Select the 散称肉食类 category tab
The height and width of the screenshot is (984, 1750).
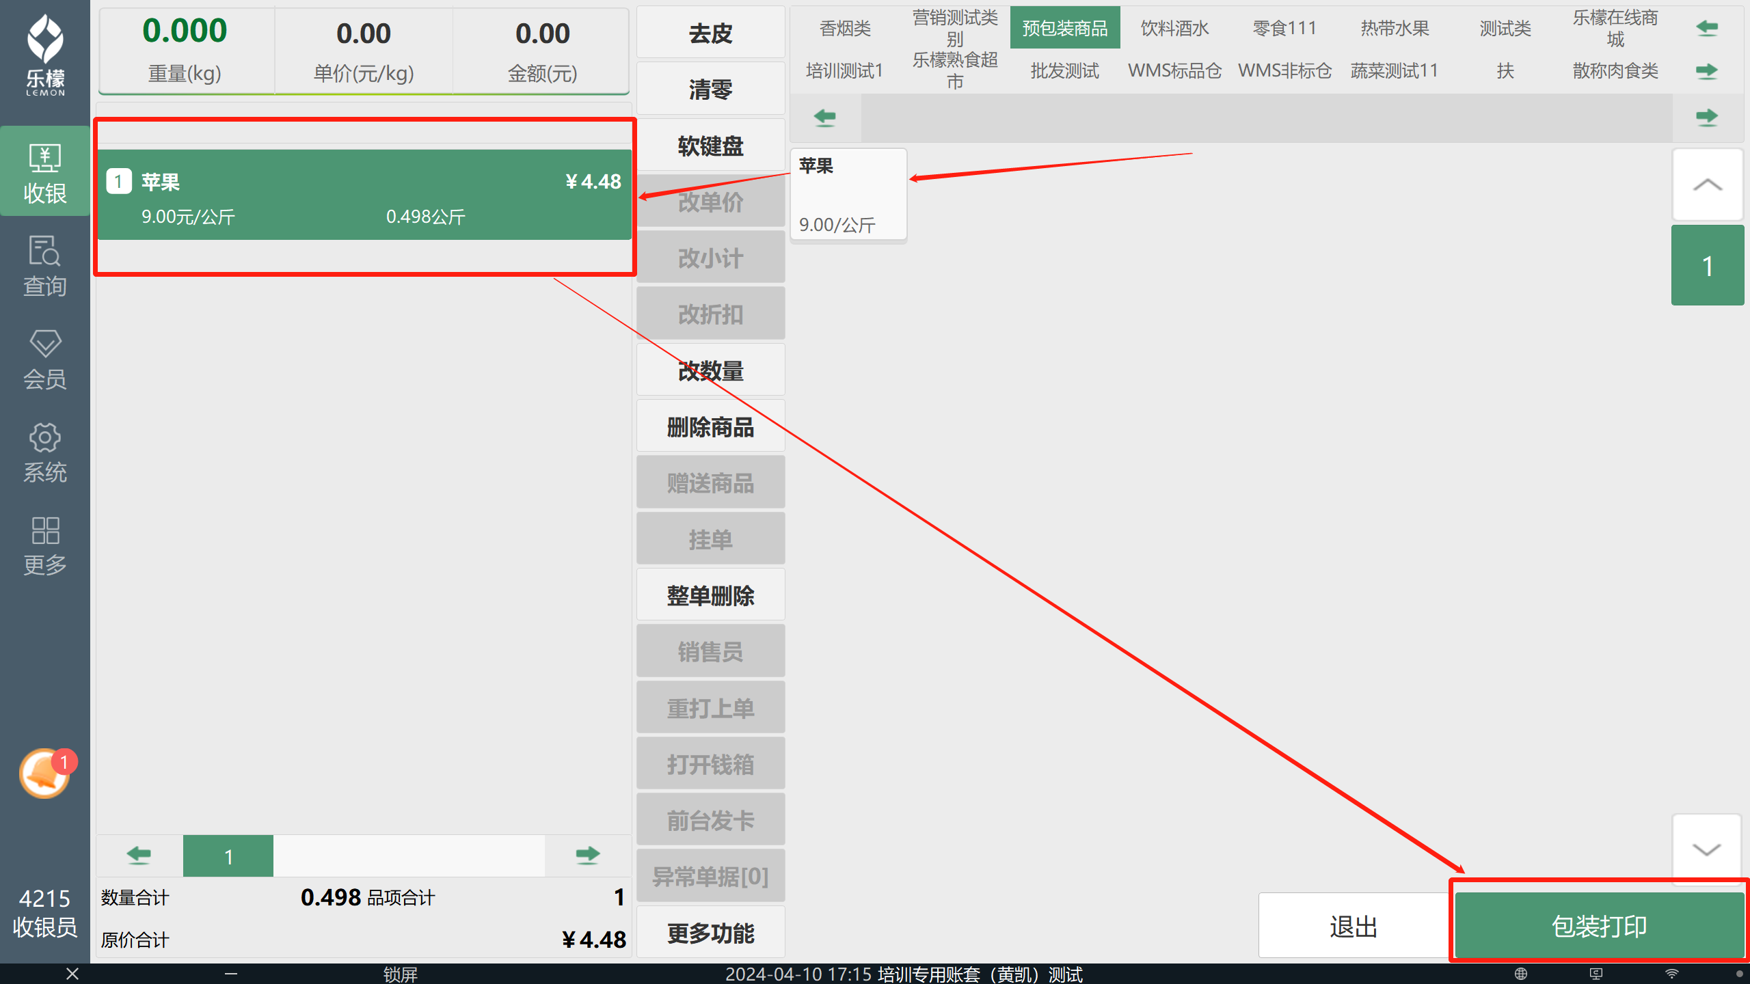click(x=1615, y=70)
